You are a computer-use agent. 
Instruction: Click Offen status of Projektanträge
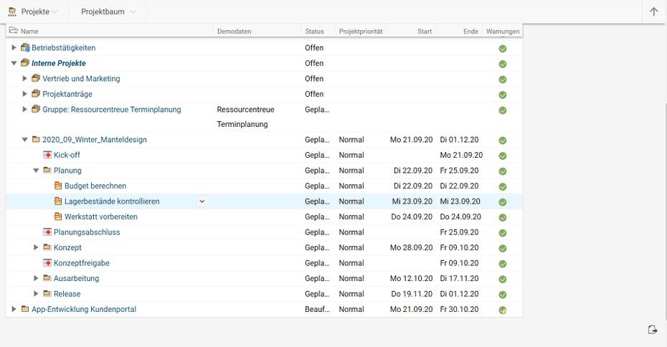[x=314, y=93]
